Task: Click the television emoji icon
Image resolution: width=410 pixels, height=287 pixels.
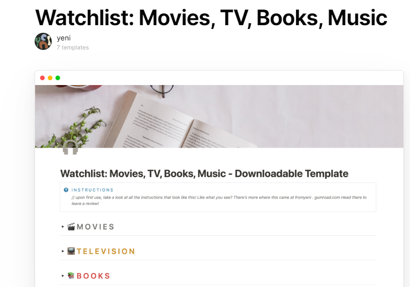Action: (71, 251)
